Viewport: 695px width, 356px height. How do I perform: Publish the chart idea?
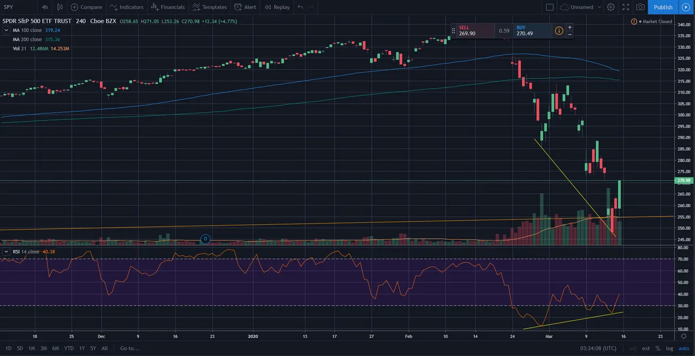pyautogui.click(x=663, y=7)
